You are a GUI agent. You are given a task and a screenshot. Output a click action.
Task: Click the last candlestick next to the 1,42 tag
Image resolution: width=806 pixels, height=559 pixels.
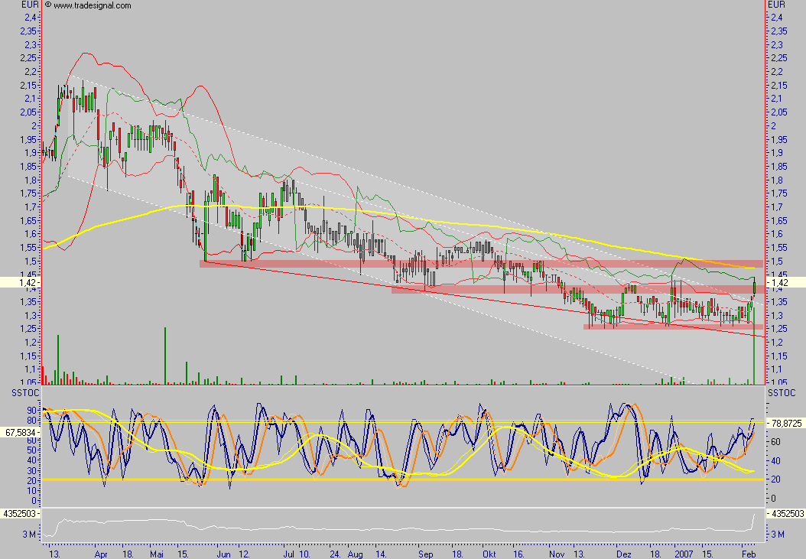754,288
